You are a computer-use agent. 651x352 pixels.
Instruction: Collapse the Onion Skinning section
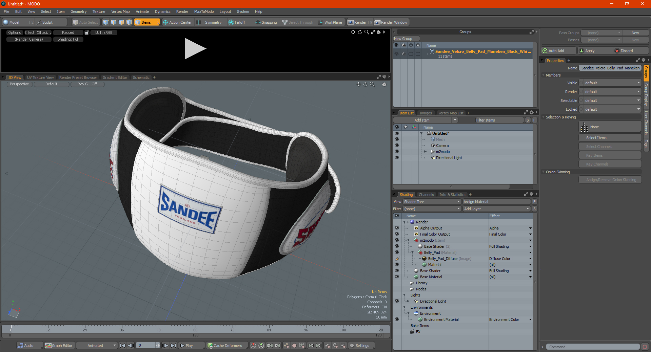(543, 172)
